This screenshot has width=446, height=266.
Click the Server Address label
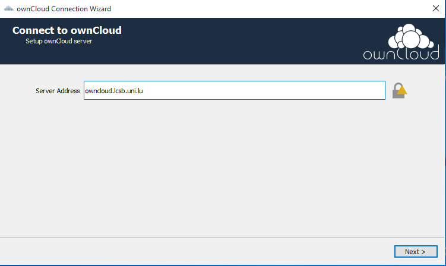point(58,91)
